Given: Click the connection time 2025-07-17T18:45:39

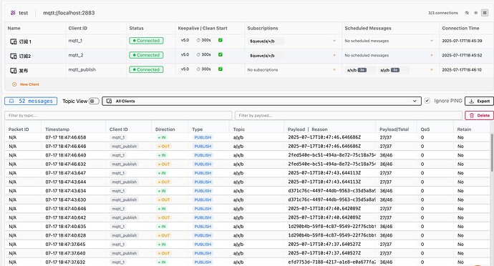Looking at the screenshot, I should (x=462, y=41).
